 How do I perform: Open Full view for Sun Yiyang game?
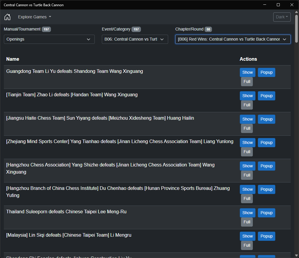coord(247,129)
